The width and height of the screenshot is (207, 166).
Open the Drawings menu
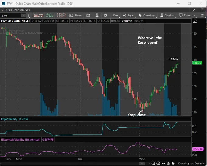point(147,15)
